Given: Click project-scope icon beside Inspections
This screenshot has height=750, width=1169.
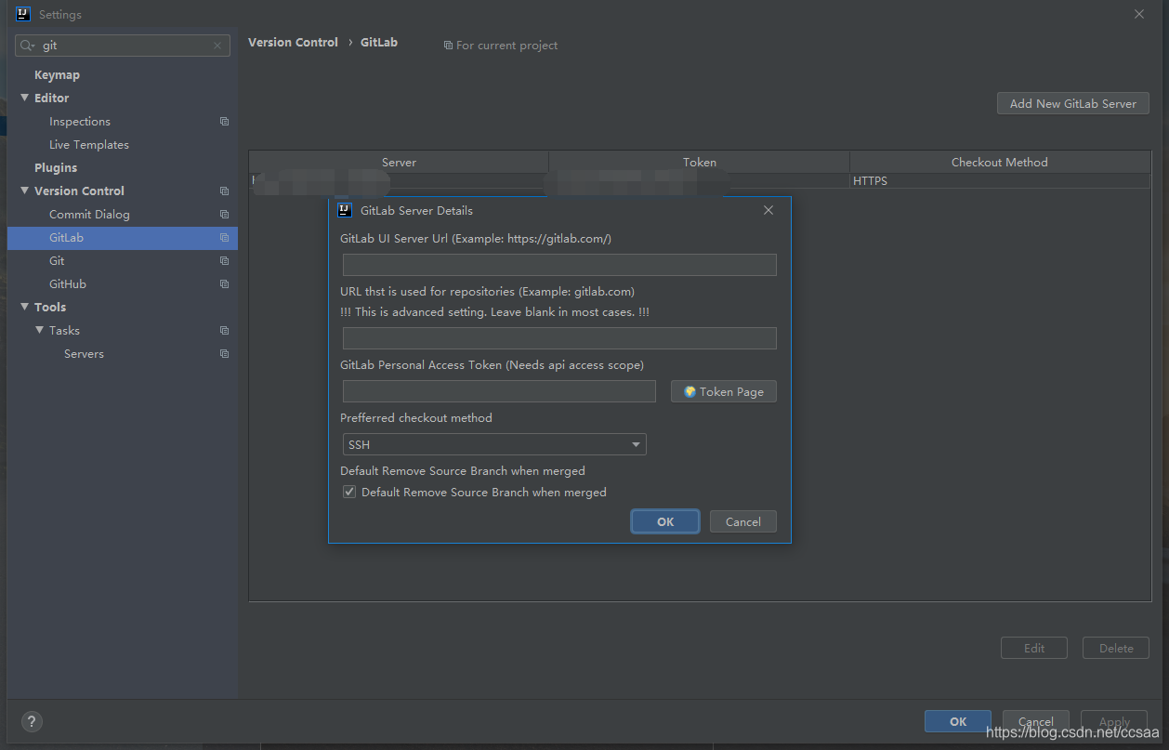Looking at the screenshot, I should click(224, 122).
